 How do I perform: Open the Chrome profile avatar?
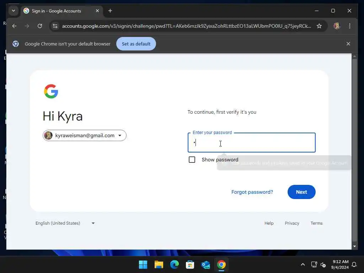coord(337,26)
